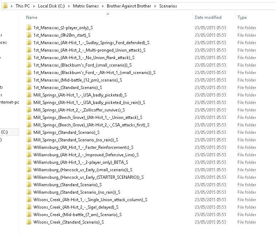Viewport: 276px width, 235px height.
Task: Click folder icon of Faster_Reinforcements row
Action: coord(29,147)
